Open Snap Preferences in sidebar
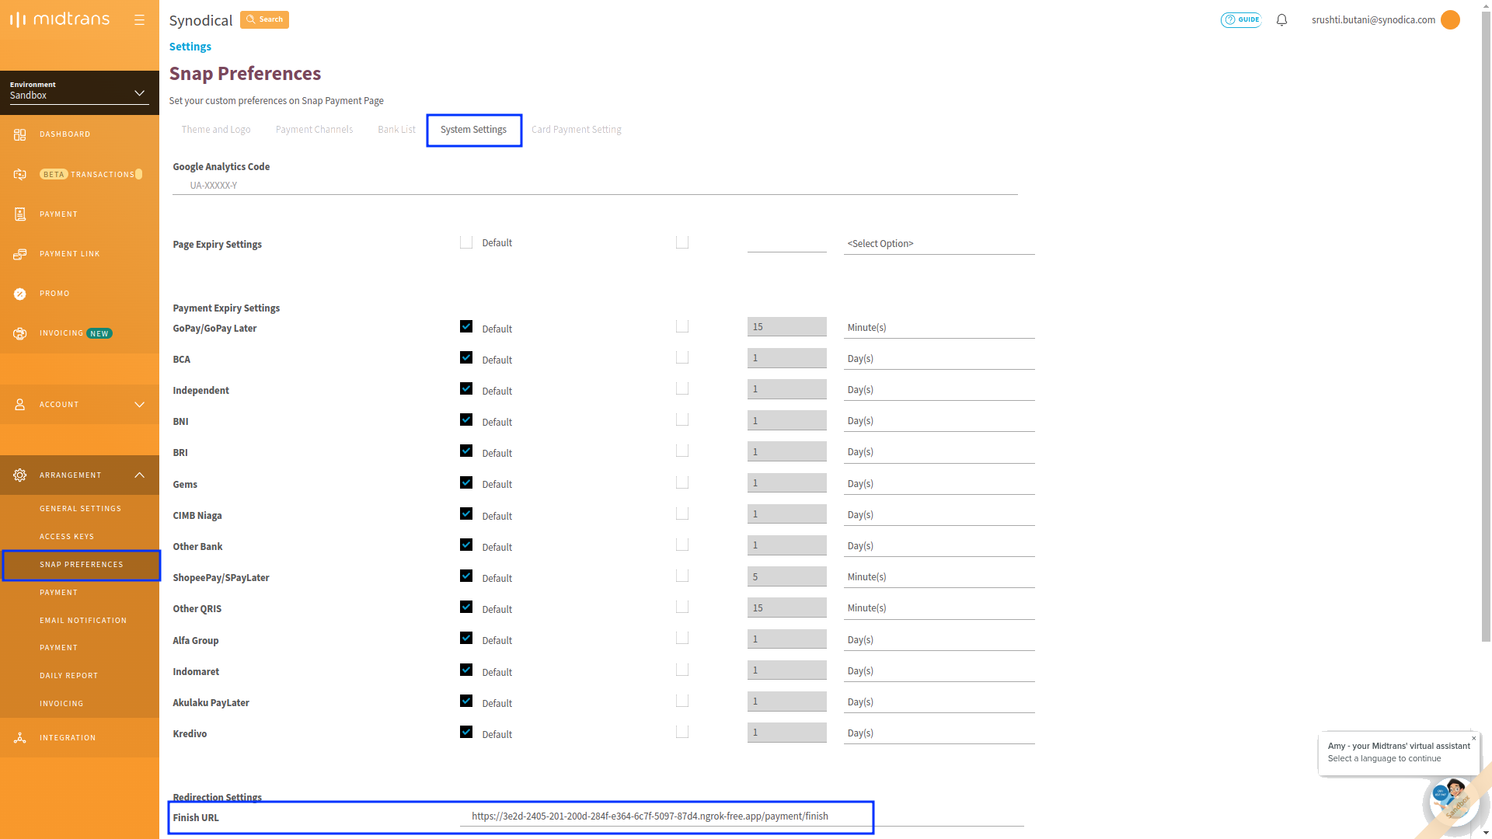Viewport: 1492px width, 839px height. click(81, 565)
